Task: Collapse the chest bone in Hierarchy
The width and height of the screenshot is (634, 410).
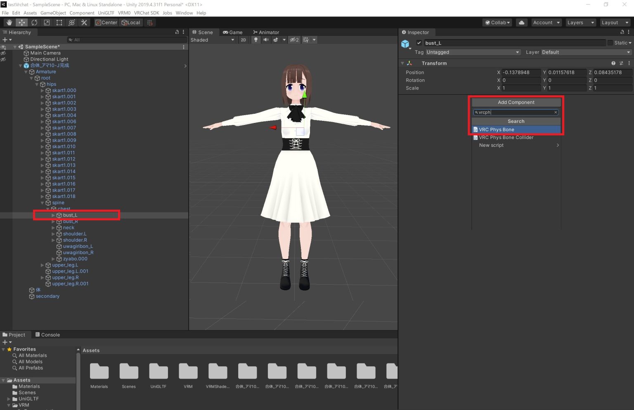Action: [x=47, y=209]
